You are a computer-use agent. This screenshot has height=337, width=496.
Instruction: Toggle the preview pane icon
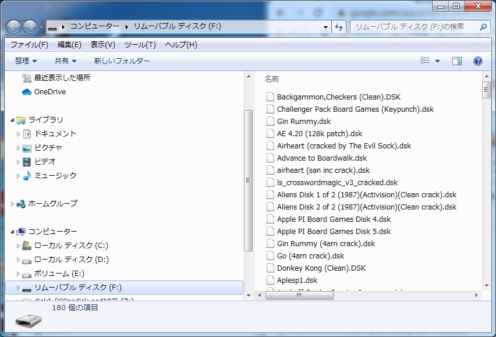457,61
